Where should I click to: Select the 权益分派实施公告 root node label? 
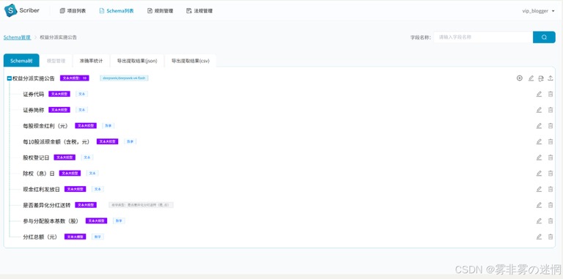coord(34,78)
